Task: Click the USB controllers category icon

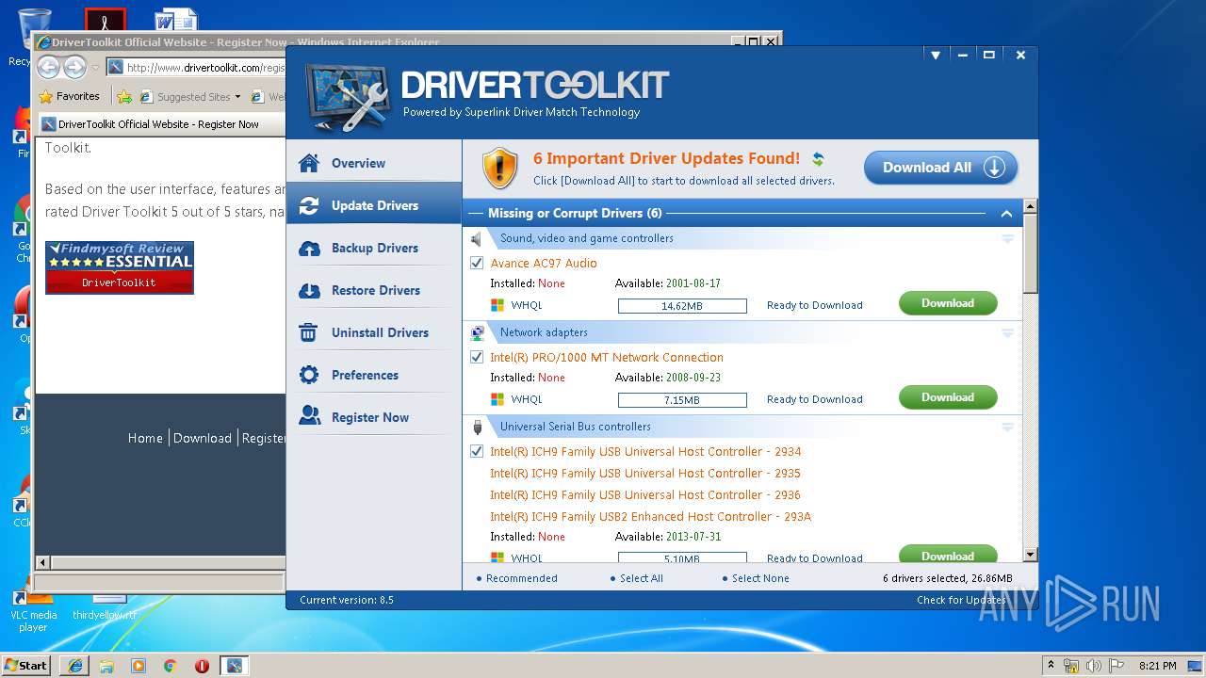Action: (477, 427)
